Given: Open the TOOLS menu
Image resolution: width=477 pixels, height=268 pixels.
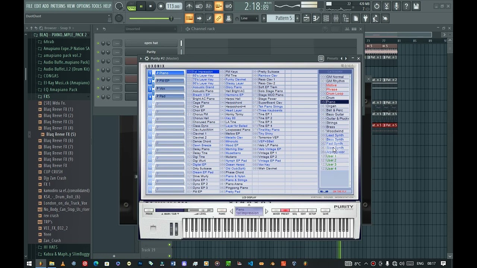Looking at the screenshot, I should [x=97, y=6].
